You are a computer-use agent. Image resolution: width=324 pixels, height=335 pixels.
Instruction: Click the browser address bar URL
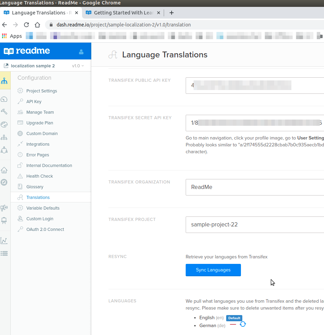click(124, 25)
